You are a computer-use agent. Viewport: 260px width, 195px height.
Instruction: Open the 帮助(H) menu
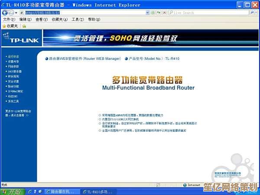click(94, 19)
